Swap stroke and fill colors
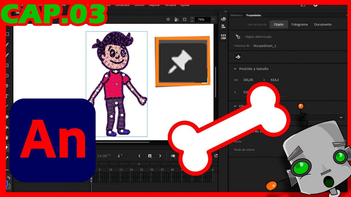 (x=8, y=178)
